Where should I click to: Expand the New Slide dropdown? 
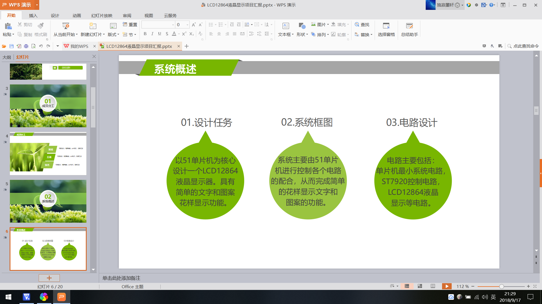click(x=104, y=35)
